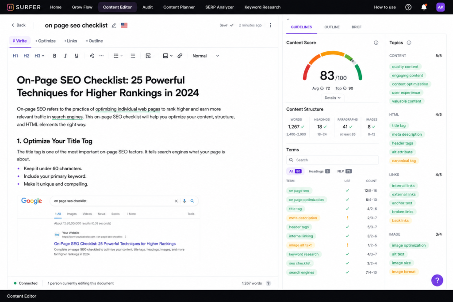Viewport: 453px width, 302px height.
Task: Select the editor Outline mode tab
Action: 94,41
